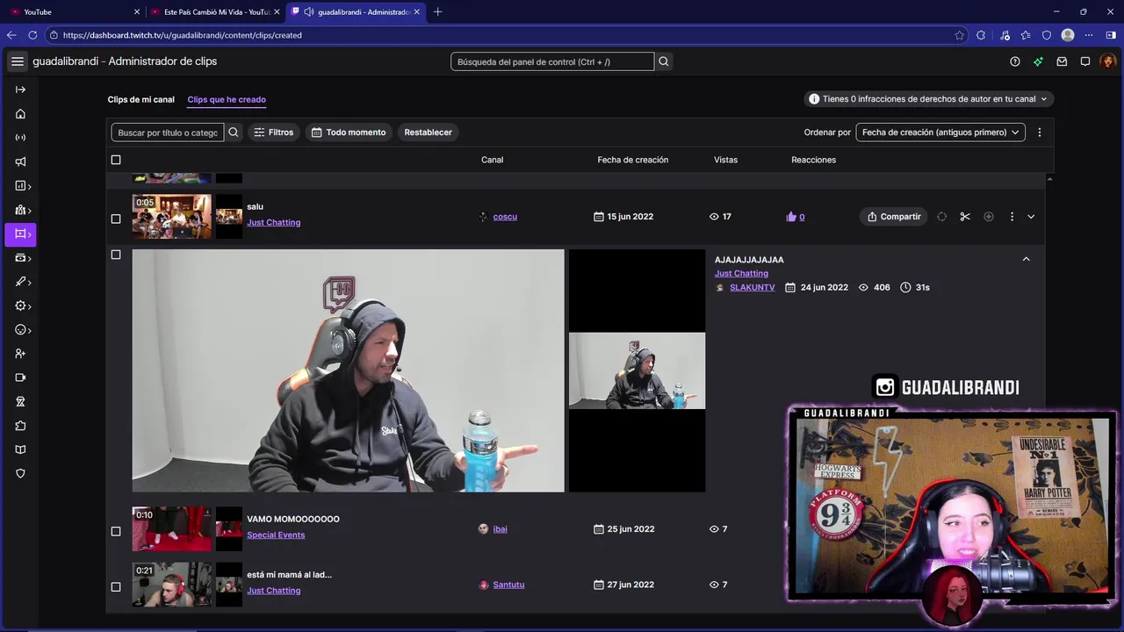
Task: Open the user profile avatar menu
Action: [x=1108, y=61]
